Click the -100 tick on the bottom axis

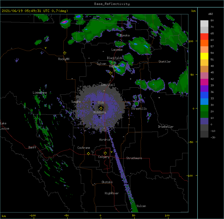pyautogui.click(x=32, y=216)
